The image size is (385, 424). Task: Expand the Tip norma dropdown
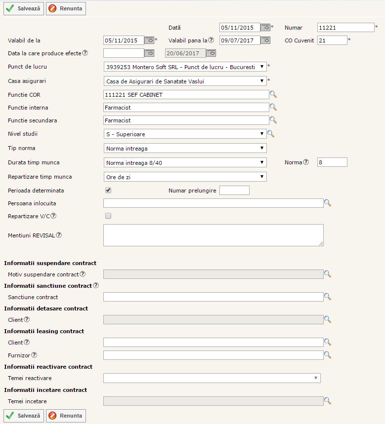(x=185, y=148)
